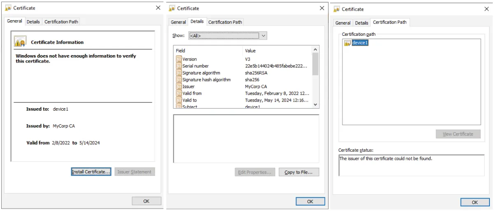Viewport: 494px width, 211px height.
Task: Click the Issuer Statement button
Action: (135, 172)
